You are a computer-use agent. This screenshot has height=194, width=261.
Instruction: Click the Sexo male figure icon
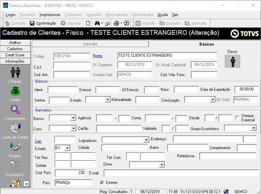[232, 62]
